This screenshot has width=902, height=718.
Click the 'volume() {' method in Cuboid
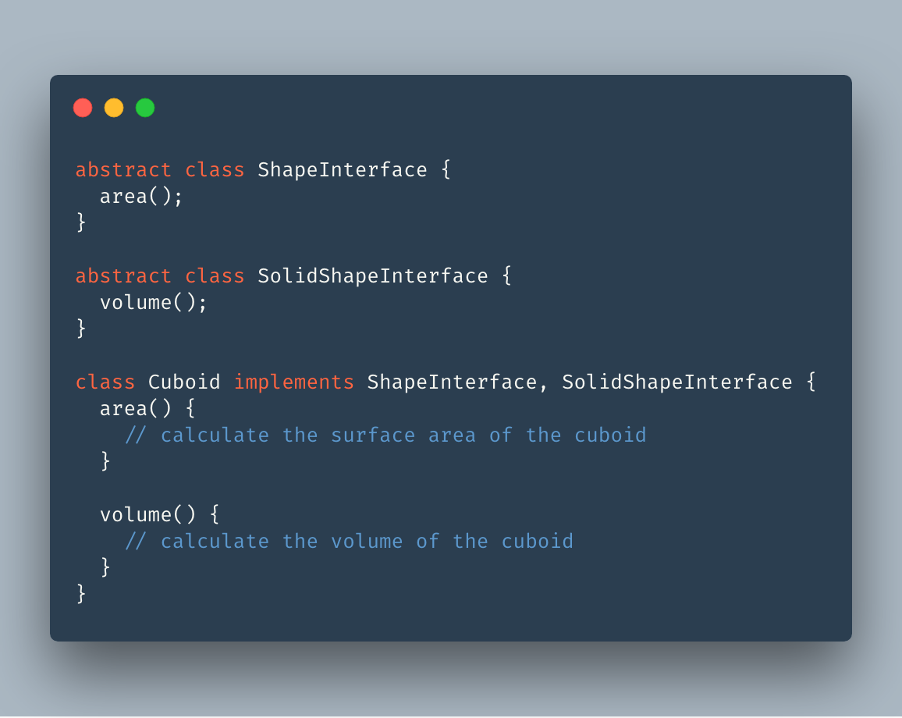(x=159, y=515)
